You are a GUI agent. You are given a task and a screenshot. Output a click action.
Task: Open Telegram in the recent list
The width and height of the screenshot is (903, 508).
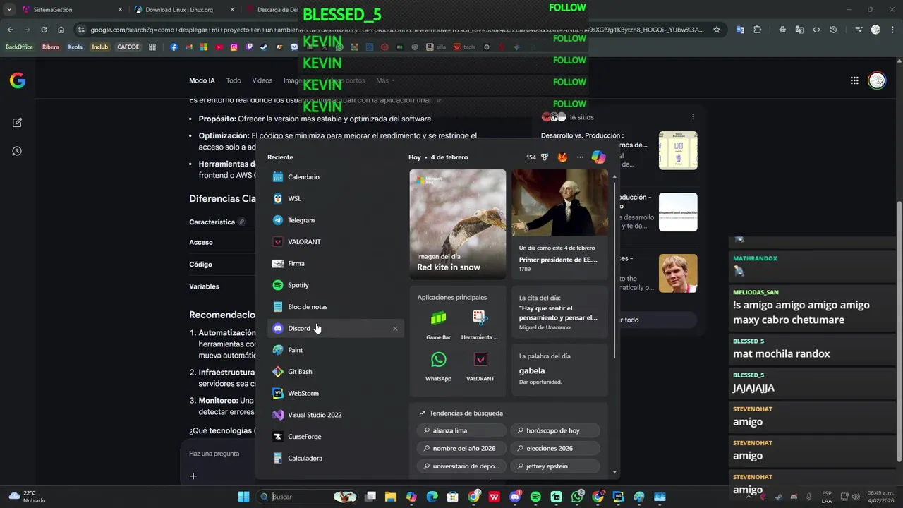[335, 220]
